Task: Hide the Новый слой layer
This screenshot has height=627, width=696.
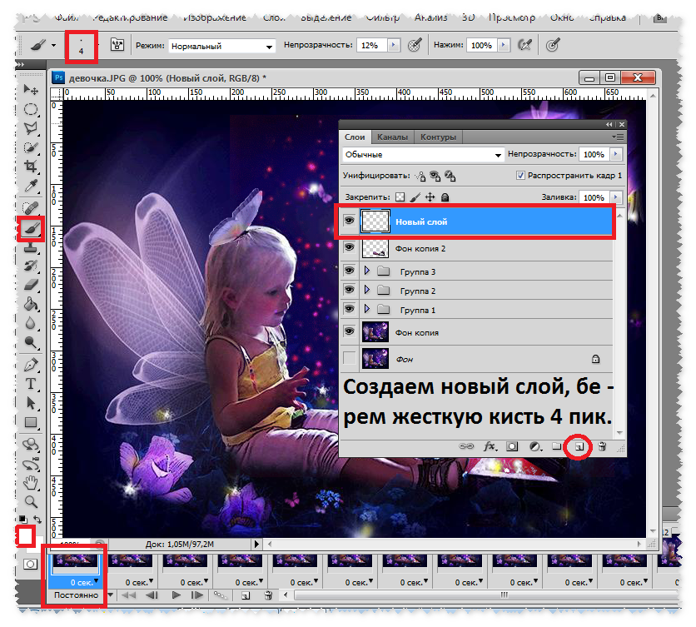Action: (x=350, y=221)
